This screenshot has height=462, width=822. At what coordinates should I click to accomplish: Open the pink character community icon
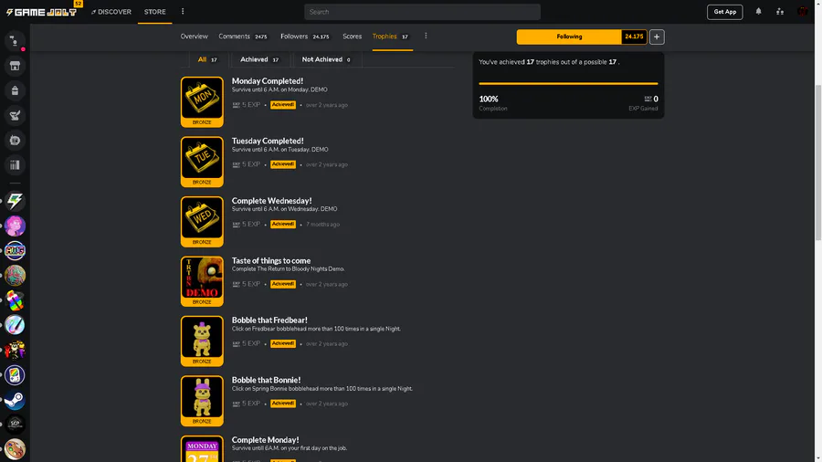(15, 226)
